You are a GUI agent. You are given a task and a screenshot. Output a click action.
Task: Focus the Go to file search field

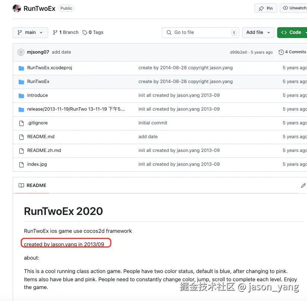[200, 32]
